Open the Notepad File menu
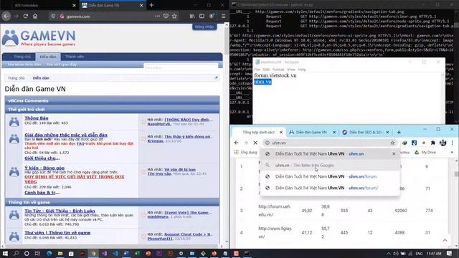The width and height of the screenshot is (459, 258). pos(257,70)
